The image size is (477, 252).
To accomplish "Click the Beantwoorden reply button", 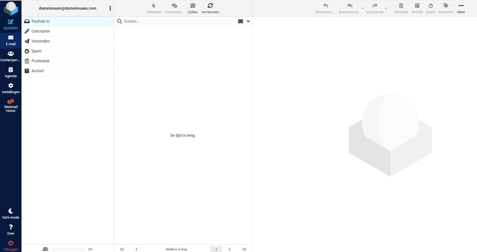I will (x=325, y=8).
